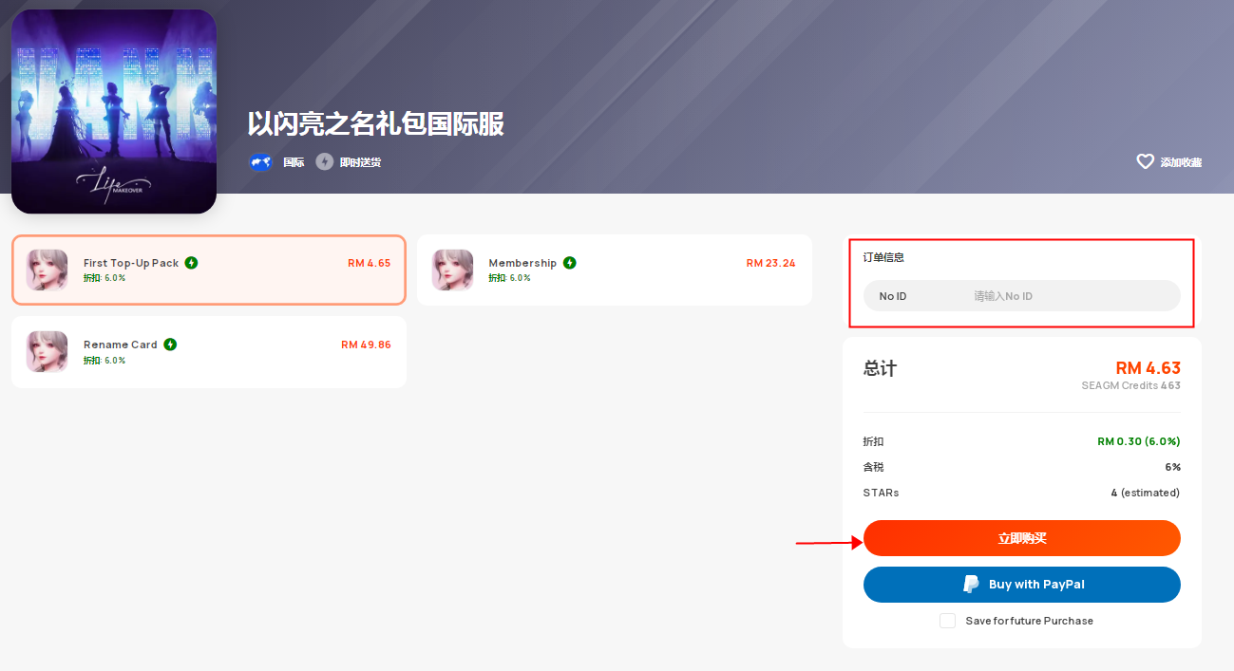Click the Rename Card character avatar thumbnail

coord(47,351)
